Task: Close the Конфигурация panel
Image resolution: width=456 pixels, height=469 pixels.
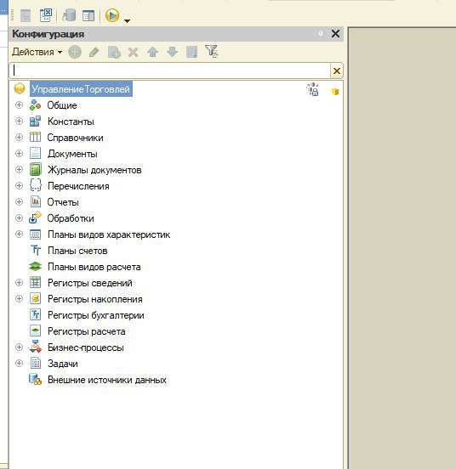Action: click(336, 33)
